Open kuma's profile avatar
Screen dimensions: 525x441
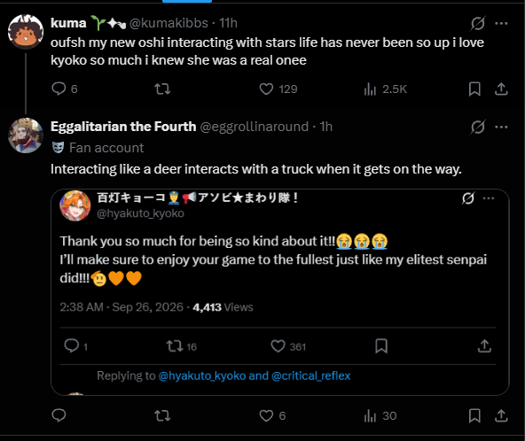26,32
